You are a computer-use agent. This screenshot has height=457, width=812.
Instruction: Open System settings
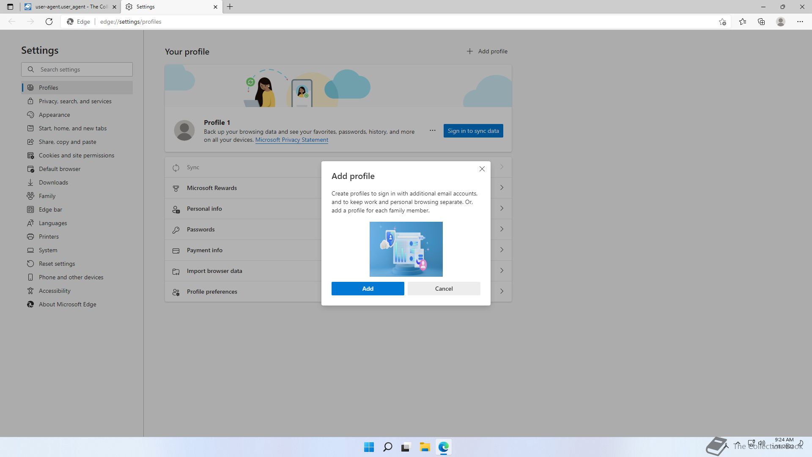[x=77, y=250]
